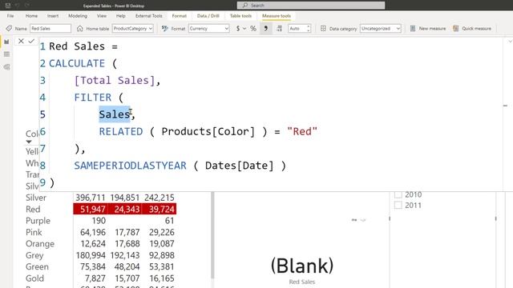Click the Gold row value 16,165
This screenshot has width=513, height=288.
pos(162,278)
